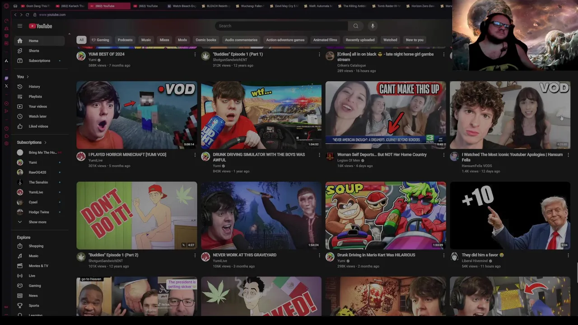Open options menu for Iconic Youtuber Apologies video
Viewport: 578px width, 325px height.
click(568, 155)
